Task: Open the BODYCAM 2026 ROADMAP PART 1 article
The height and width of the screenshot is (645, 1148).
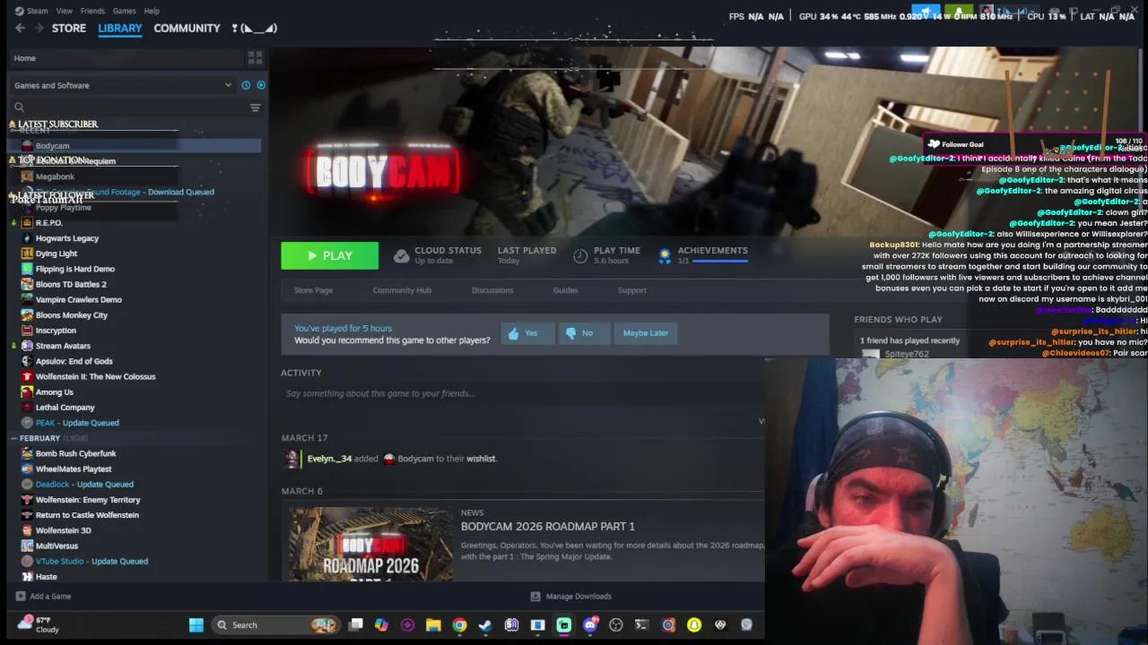Action: (547, 527)
